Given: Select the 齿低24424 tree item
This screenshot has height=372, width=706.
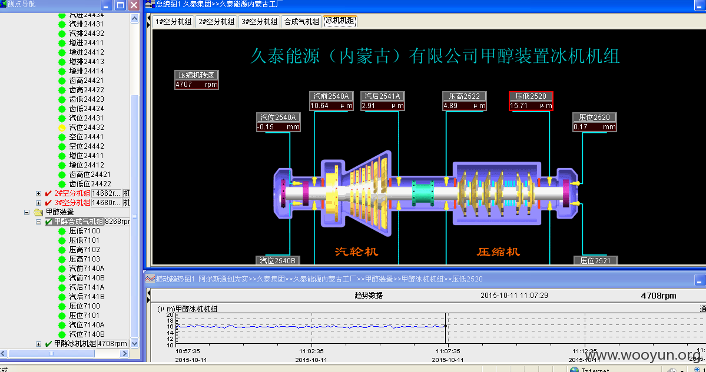Looking at the screenshot, I should (x=87, y=109).
